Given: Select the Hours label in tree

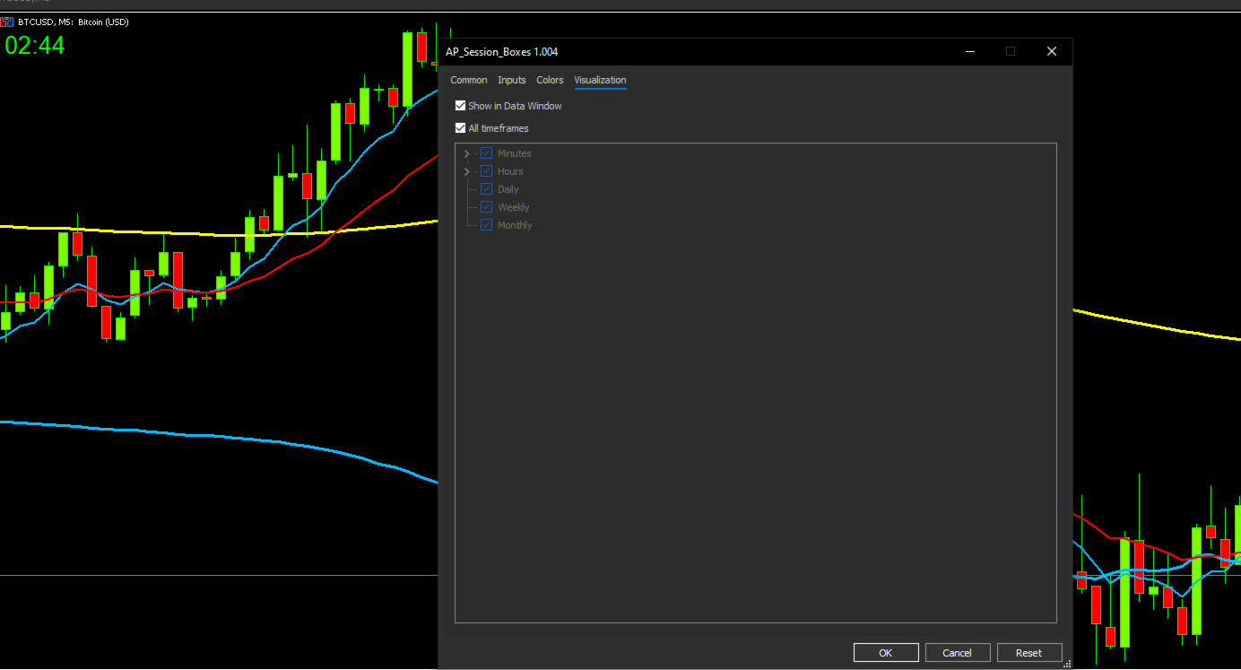Looking at the screenshot, I should pos(510,171).
